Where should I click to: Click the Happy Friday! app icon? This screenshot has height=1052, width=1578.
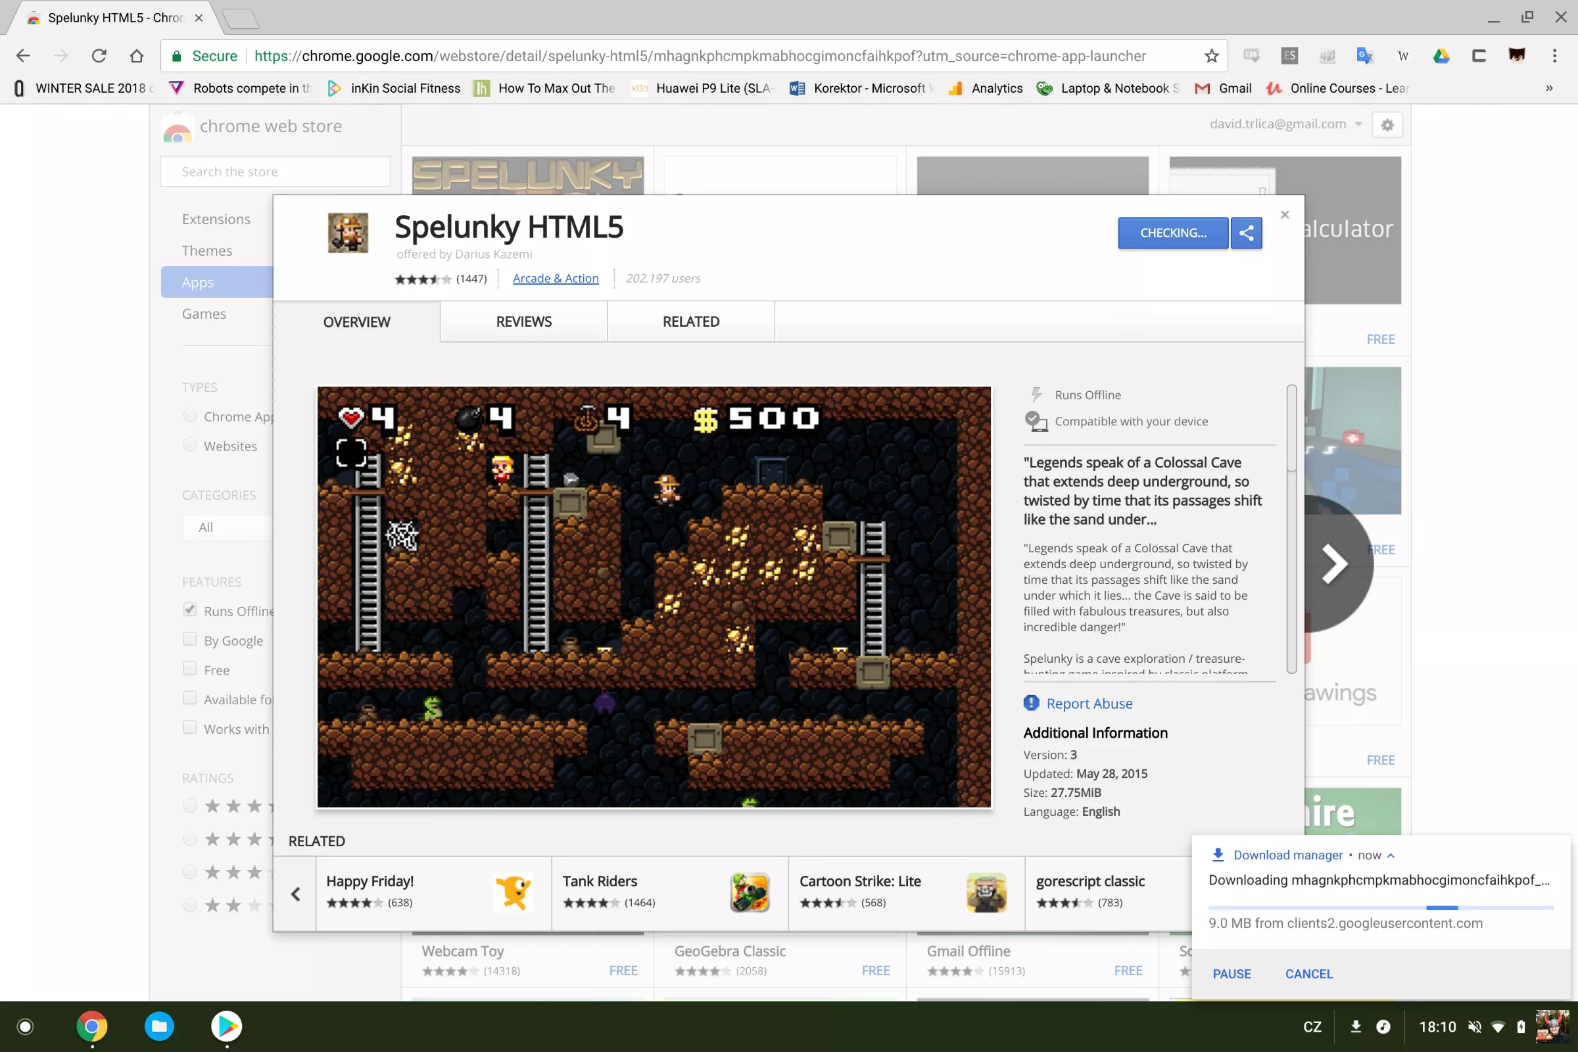pos(514,892)
